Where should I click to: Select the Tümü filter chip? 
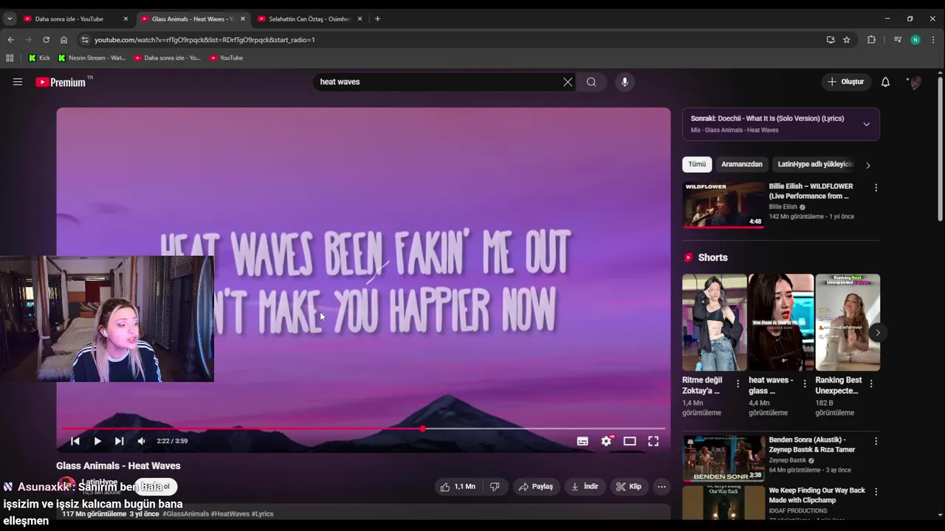(x=697, y=164)
